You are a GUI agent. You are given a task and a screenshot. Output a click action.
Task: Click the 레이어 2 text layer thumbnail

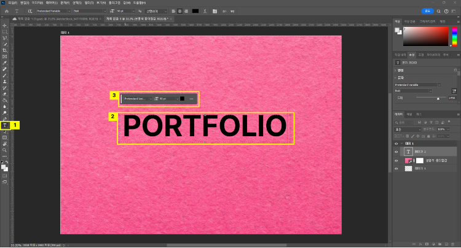[x=408, y=152]
